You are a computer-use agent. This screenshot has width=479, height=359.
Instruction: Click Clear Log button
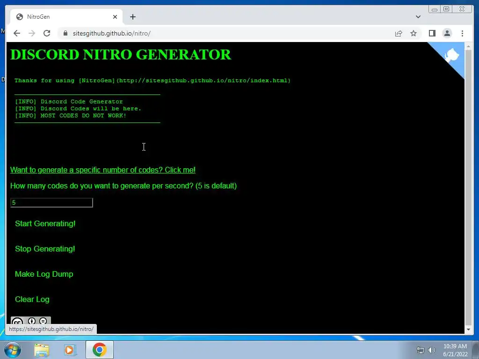32,300
